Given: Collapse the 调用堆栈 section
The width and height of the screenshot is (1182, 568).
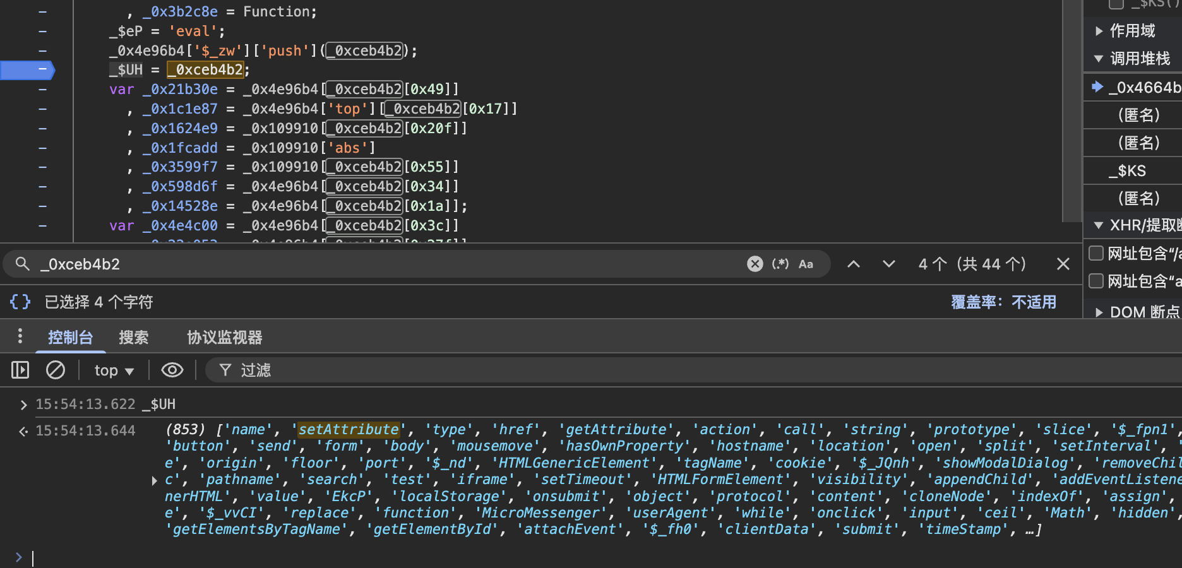Looking at the screenshot, I should (1099, 59).
